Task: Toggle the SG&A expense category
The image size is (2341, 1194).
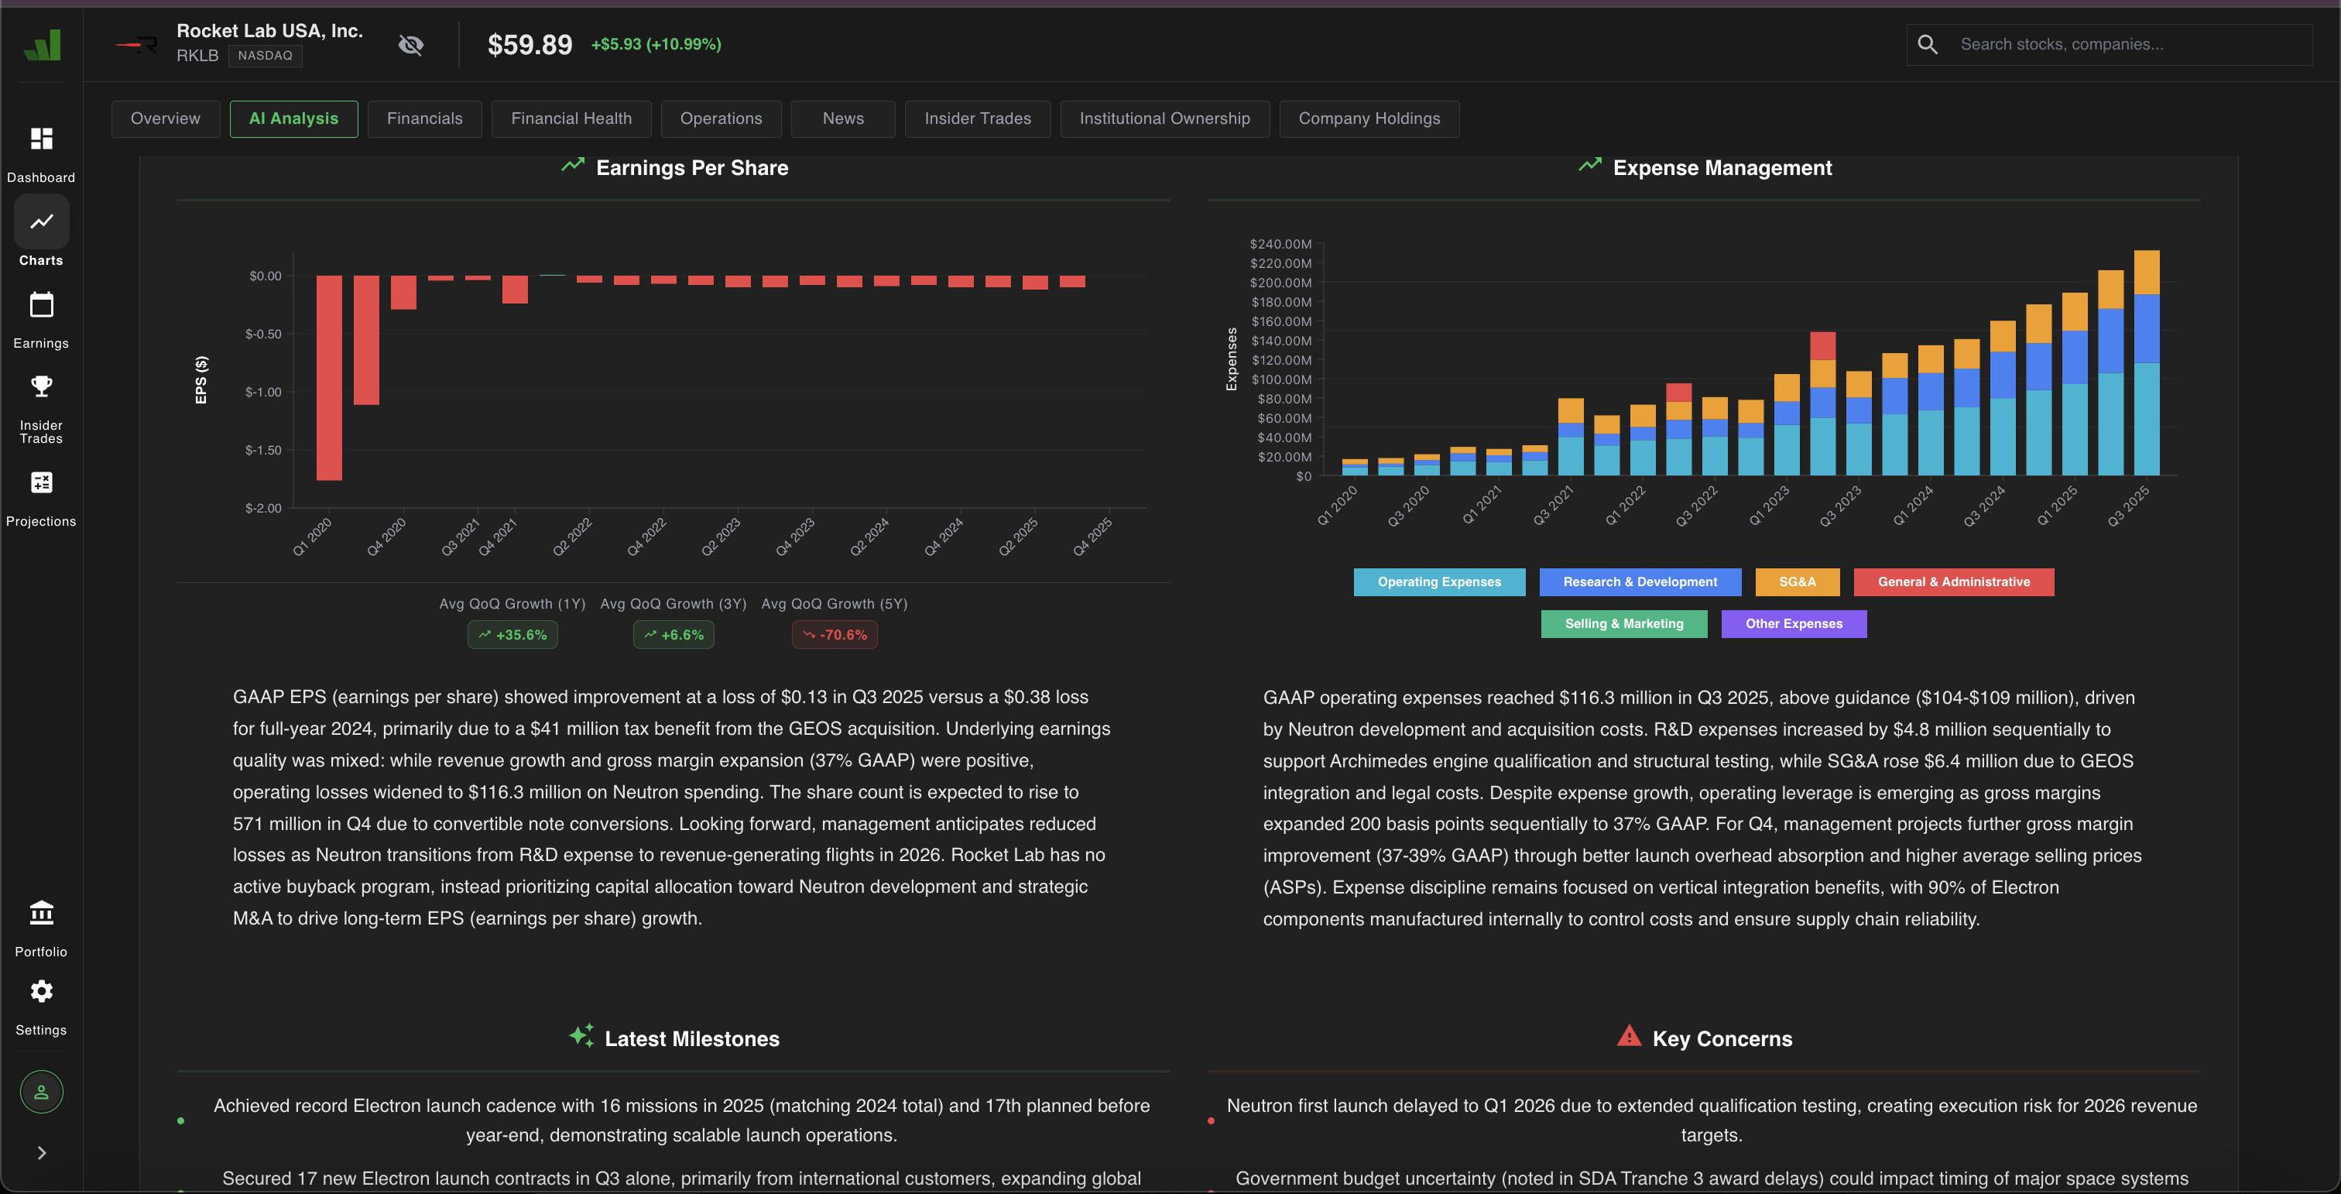Action: tap(1797, 582)
